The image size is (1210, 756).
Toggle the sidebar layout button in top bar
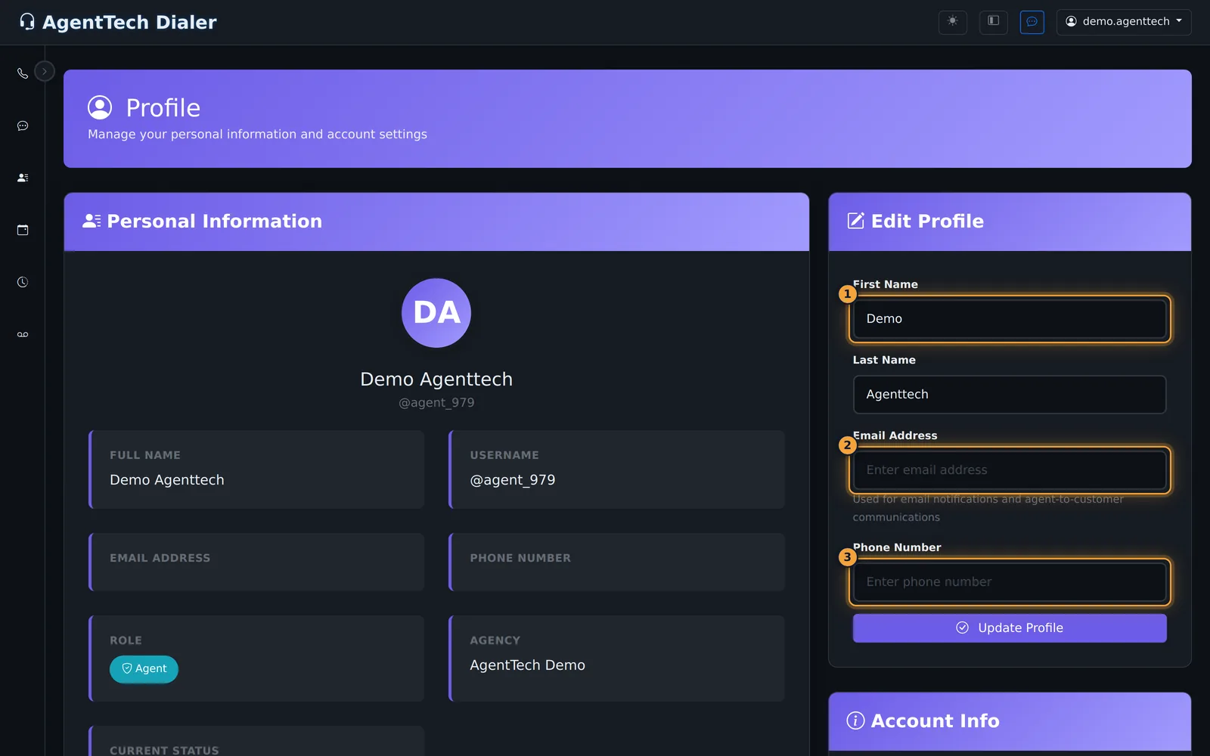click(994, 22)
